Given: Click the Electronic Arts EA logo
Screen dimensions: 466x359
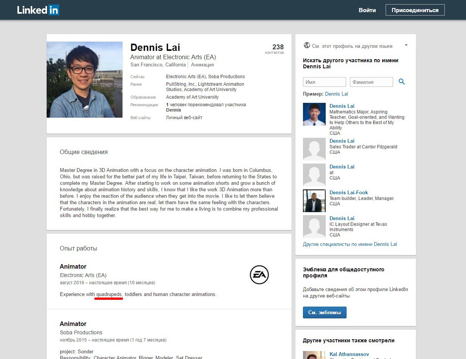Looking at the screenshot, I should coord(259,275).
